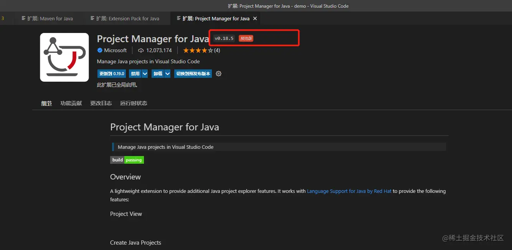512x250 pixels.
Task: Click the 更新到 0.19.0 update button
Action: [x=112, y=74]
